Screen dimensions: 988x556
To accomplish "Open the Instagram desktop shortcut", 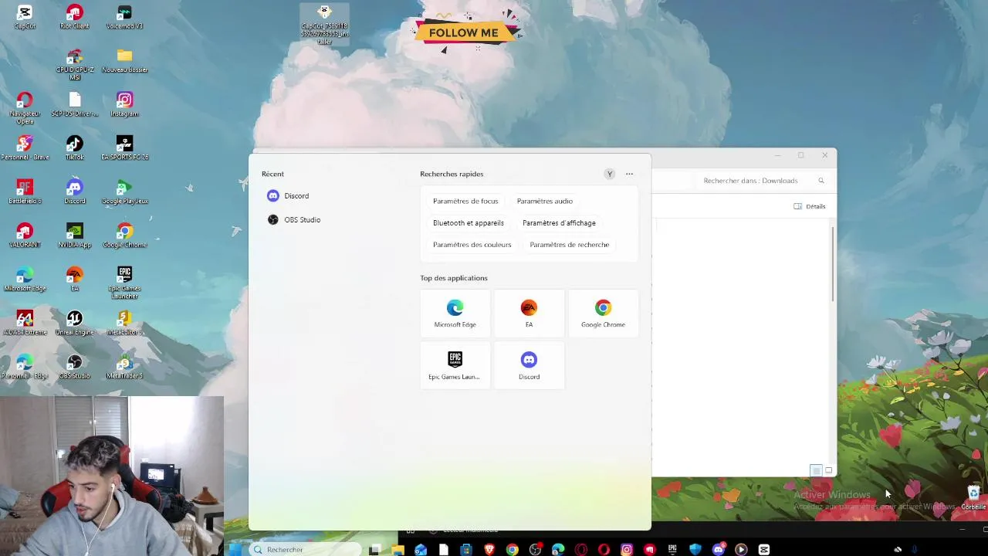I will pyautogui.click(x=124, y=104).
